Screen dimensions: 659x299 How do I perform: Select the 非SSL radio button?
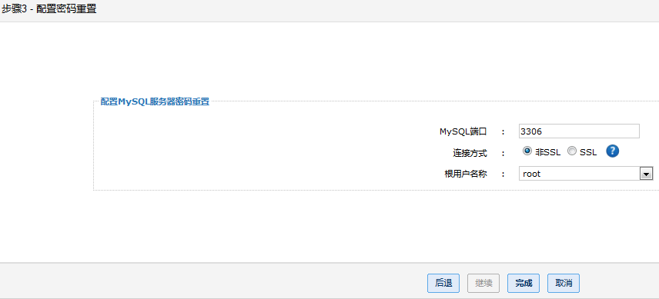pyautogui.click(x=527, y=151)
